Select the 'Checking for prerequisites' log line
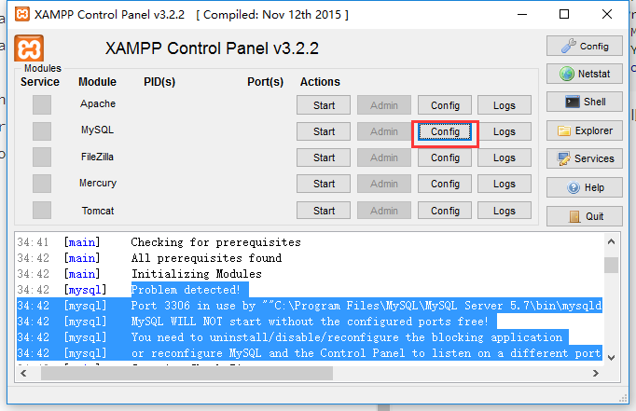The image size is (636, 411). coord(215,242)
